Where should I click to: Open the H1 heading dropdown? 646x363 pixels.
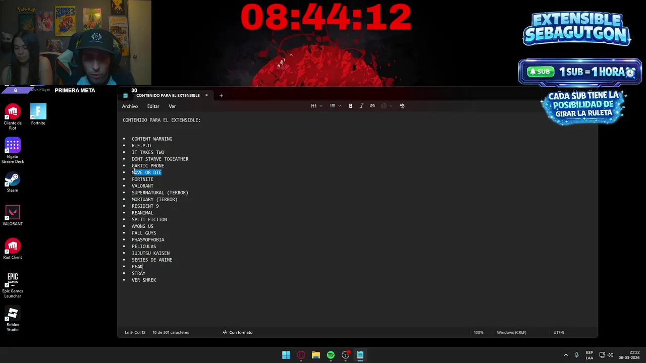click(x=316, y=106)
